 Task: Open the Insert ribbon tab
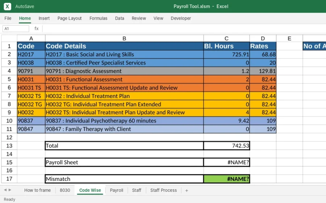coord(44,18)
